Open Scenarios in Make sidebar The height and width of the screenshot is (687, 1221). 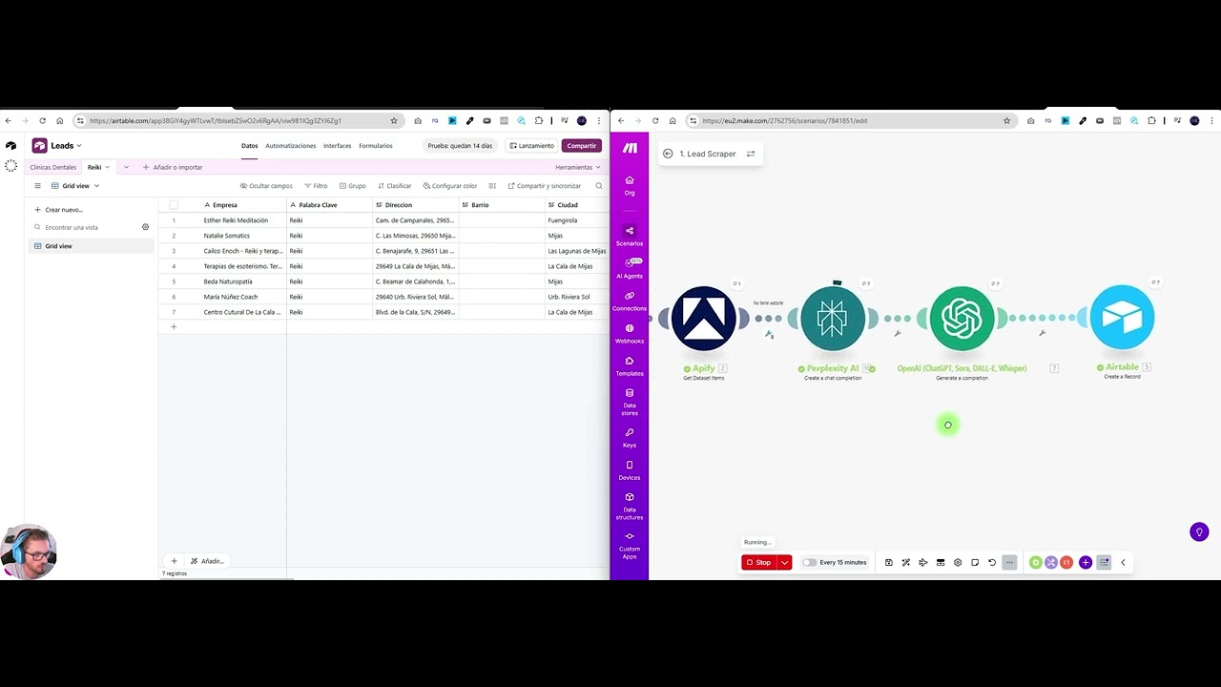click(629, 236)
